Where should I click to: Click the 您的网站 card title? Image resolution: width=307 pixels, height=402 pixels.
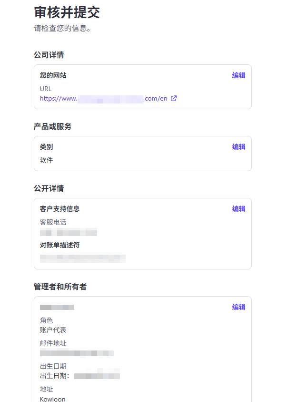point(53,75)
